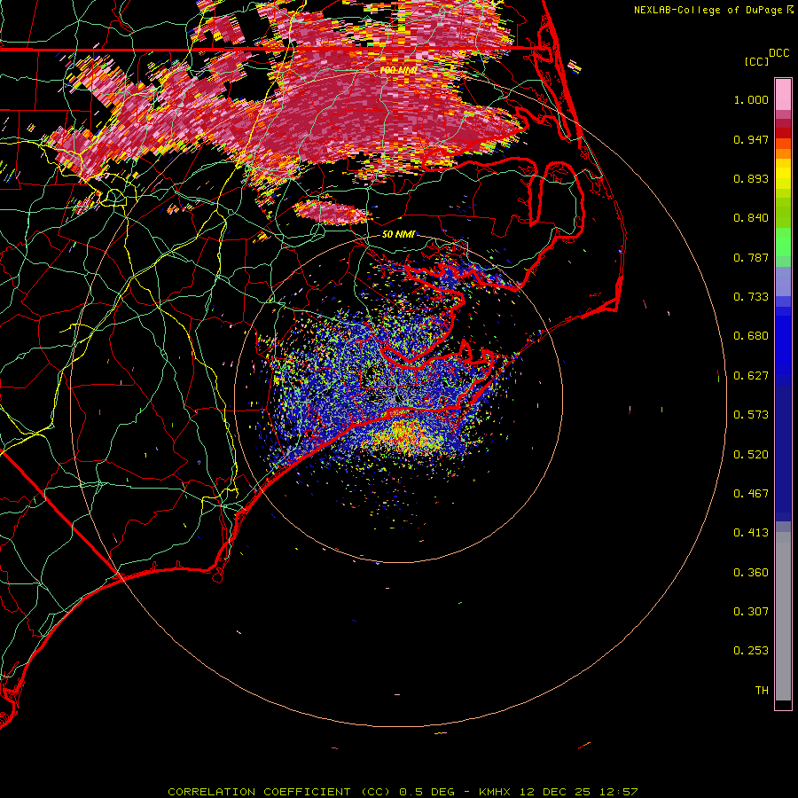Select the 0.307 scale value
This screenshot has height=798, width=798.
751,612
